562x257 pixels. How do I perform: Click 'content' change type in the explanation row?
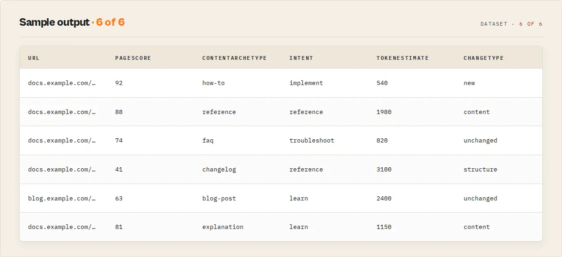click(477, 227)
